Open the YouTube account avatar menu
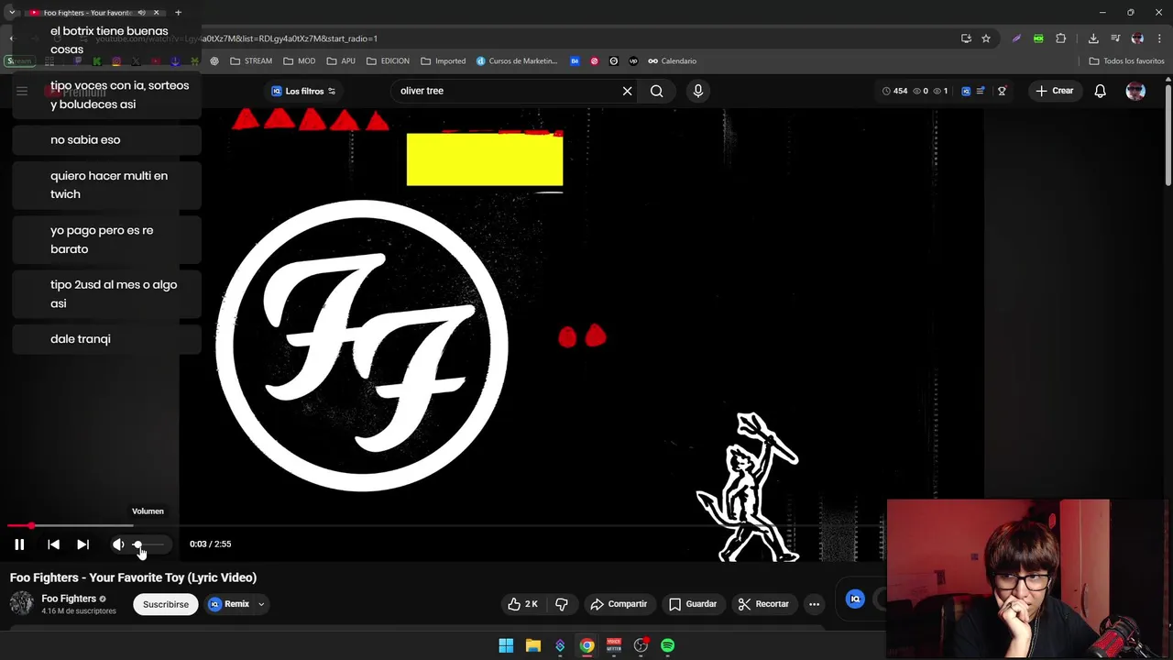The image size is (1173, 660). 1135,91
